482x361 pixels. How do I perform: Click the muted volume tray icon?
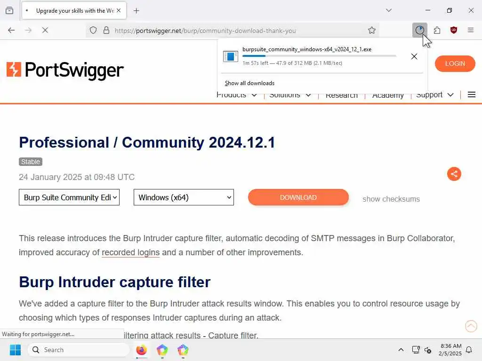(428, 350)
